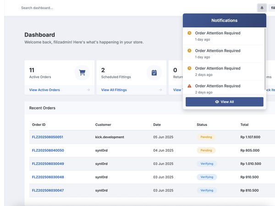The image size is (275, 206).
Task: Click the 05 Jun 2025 date cell
Action: (x=163, y=137)
